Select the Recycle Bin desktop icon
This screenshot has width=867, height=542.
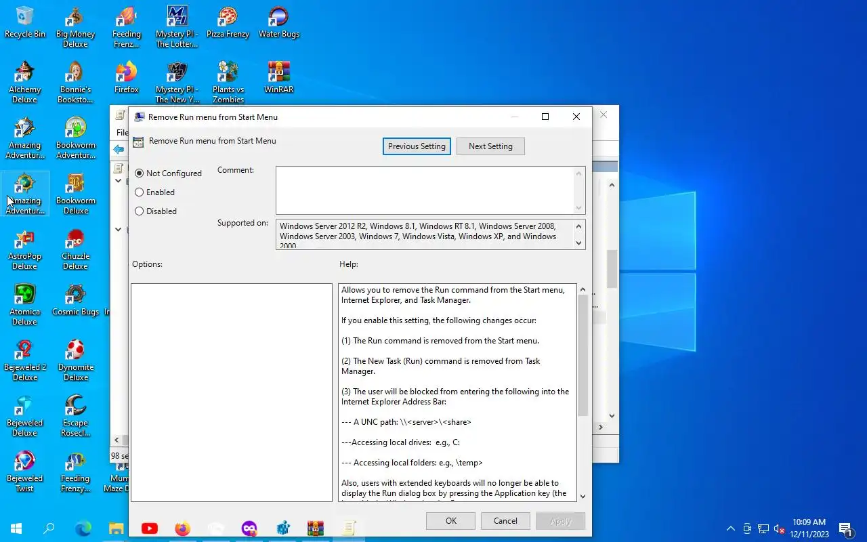pos(25,22)
